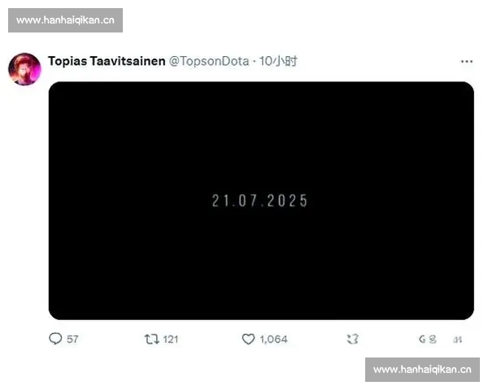This screenshot has height=390, width=488.
Task: Click the blurred icon right of likes
Action: pos(353,339)
